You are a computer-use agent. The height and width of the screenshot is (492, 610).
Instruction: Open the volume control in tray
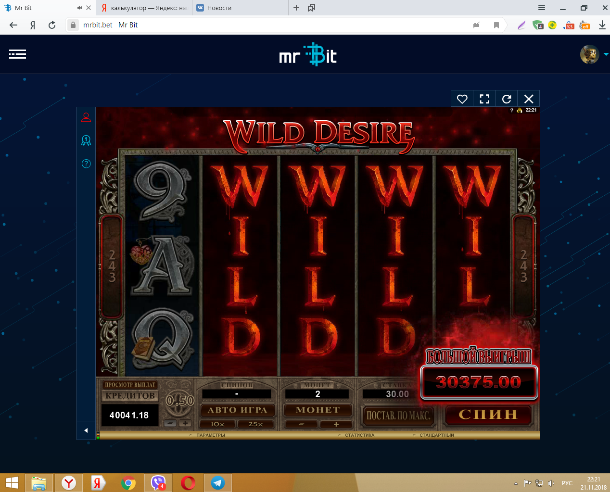(551, 483)
